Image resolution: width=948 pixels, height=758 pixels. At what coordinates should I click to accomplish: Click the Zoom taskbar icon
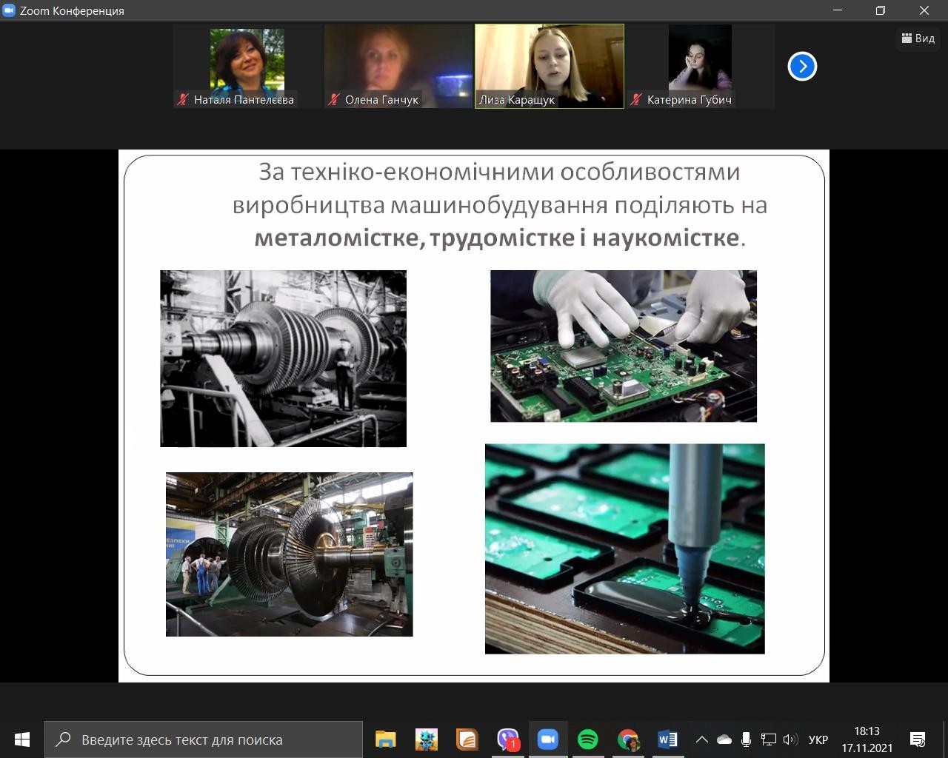(x=547, y=739)
